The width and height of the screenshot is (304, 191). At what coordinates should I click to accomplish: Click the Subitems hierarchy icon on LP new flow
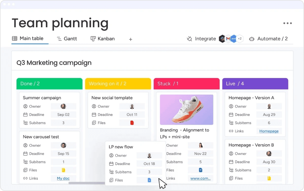(x=112, y=172)
